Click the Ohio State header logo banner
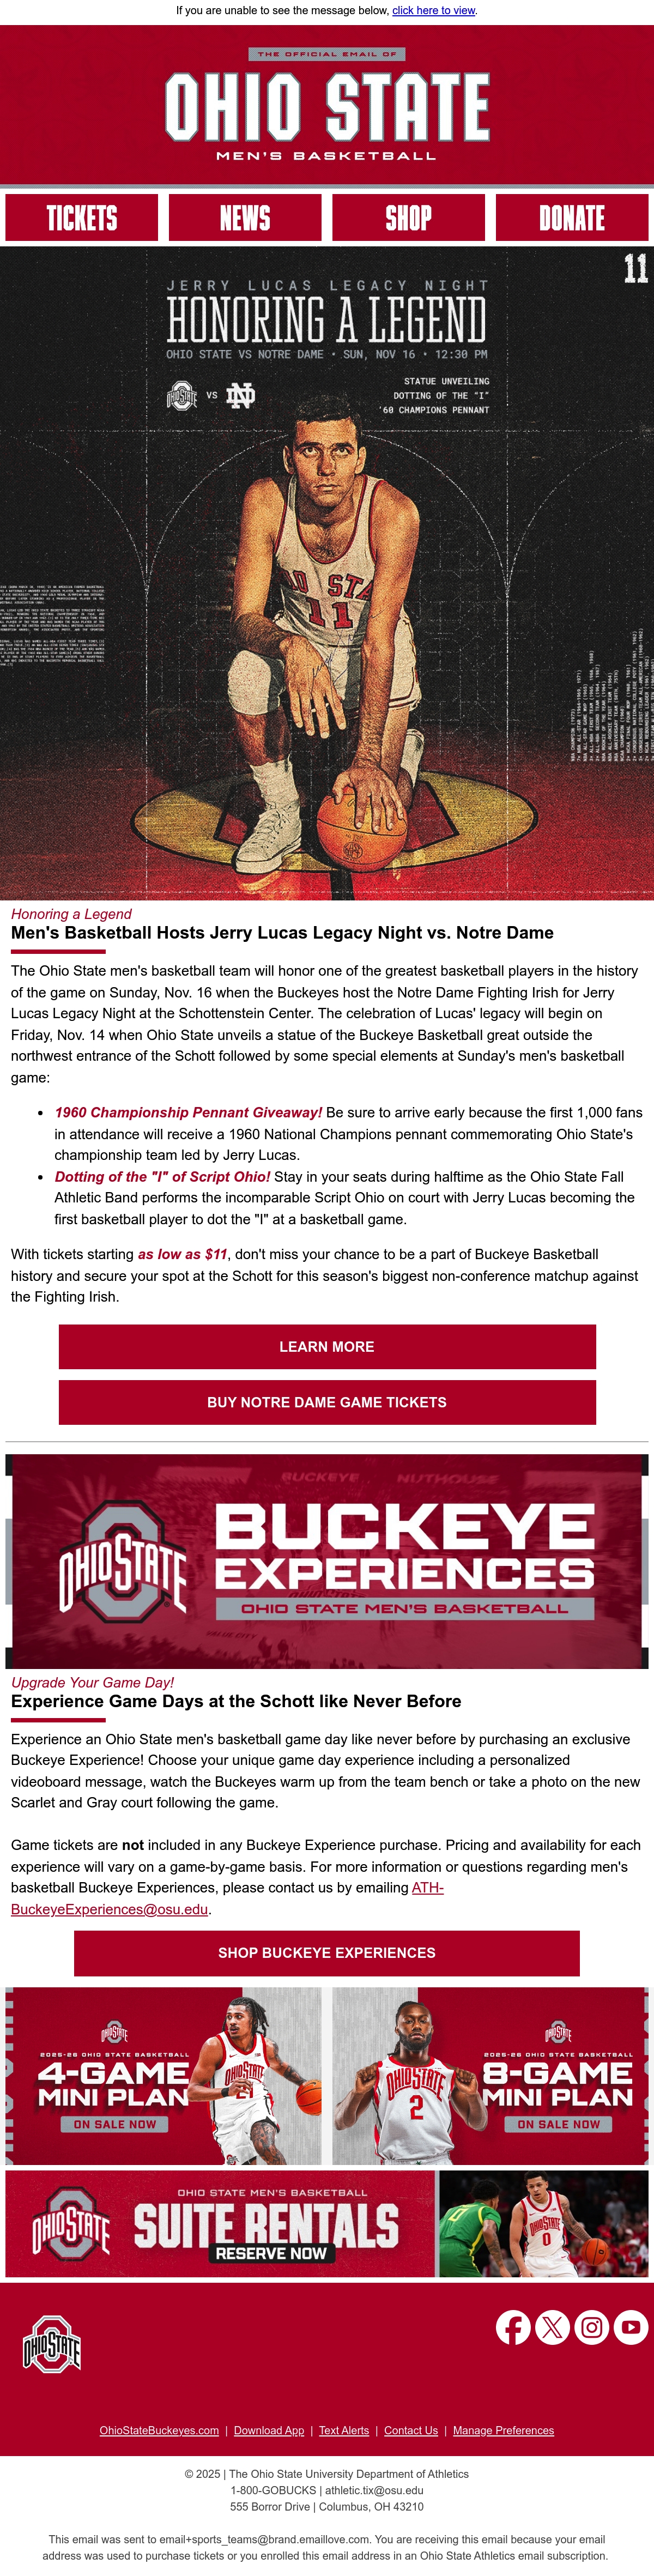The image size is (654, 2576). pyautogui.click(x=327, y=104)
